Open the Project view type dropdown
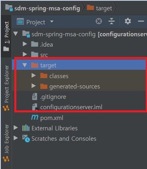Screen dimensions: 147x169 click(52, 22)
